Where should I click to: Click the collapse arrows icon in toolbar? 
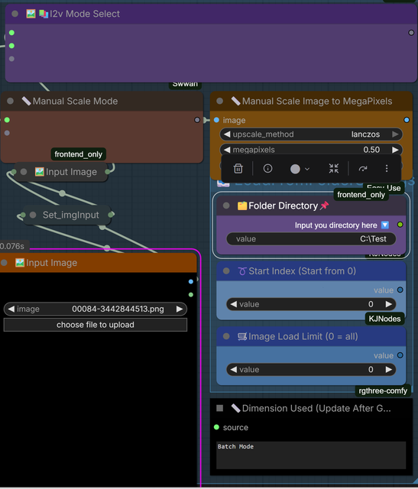point(334,168)
